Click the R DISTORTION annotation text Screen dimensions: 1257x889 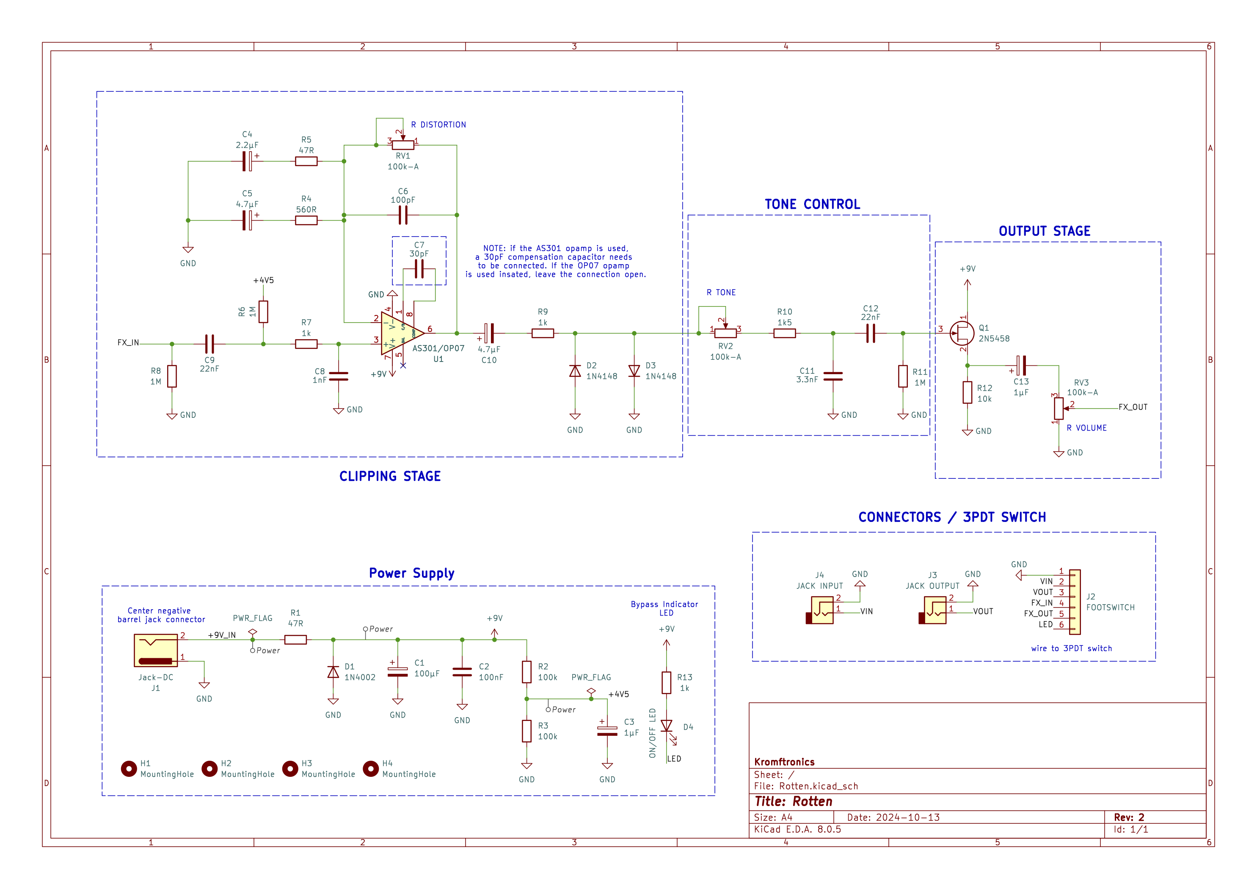tap(438, 125)
